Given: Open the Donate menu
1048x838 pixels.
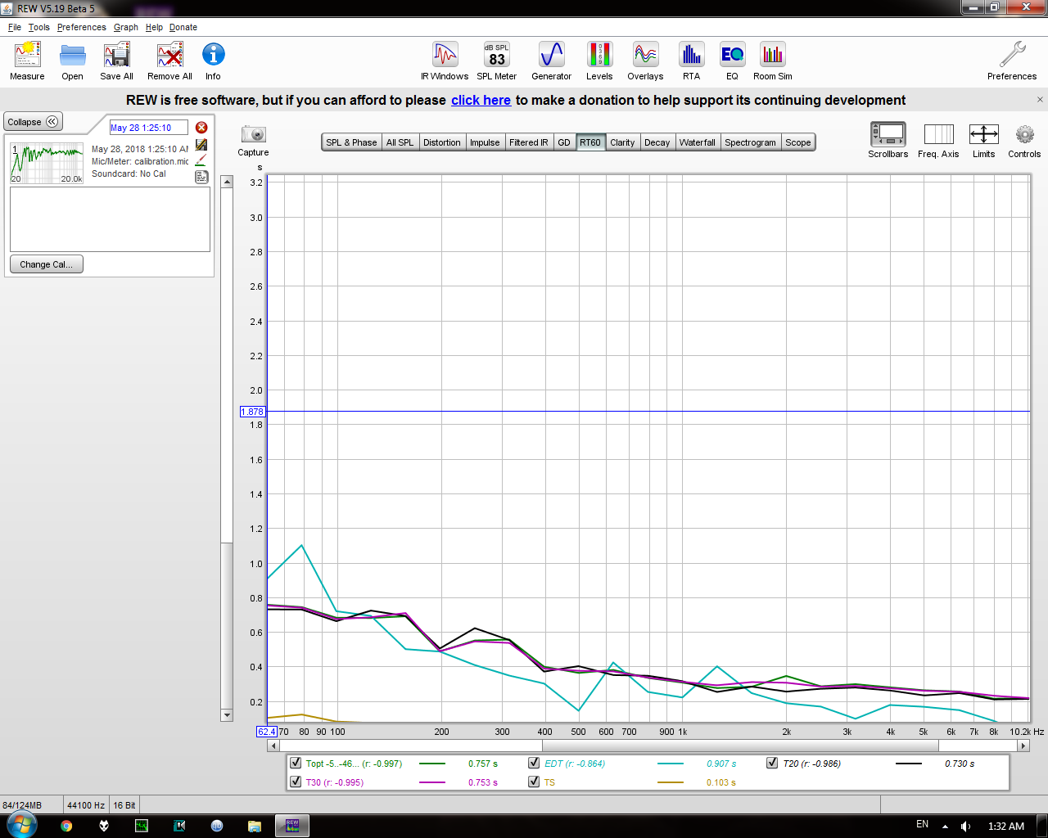Looking at the screenshot, I should (x=183, y=27).
